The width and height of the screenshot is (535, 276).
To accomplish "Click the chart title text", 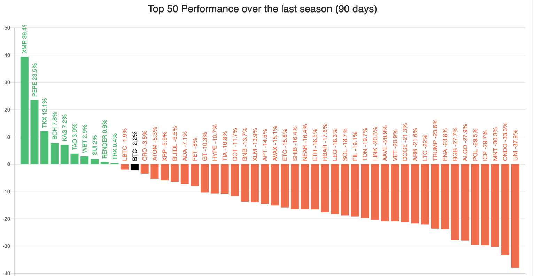I will pos(262,9).
